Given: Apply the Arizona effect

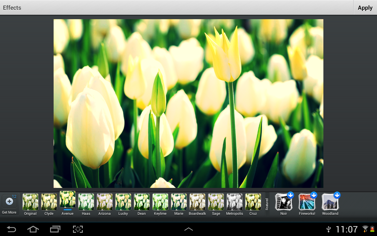Looking at the screenshot, I should click(105, 204).
